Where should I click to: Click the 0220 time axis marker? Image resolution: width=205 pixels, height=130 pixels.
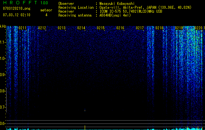click(x=198, y=28)
